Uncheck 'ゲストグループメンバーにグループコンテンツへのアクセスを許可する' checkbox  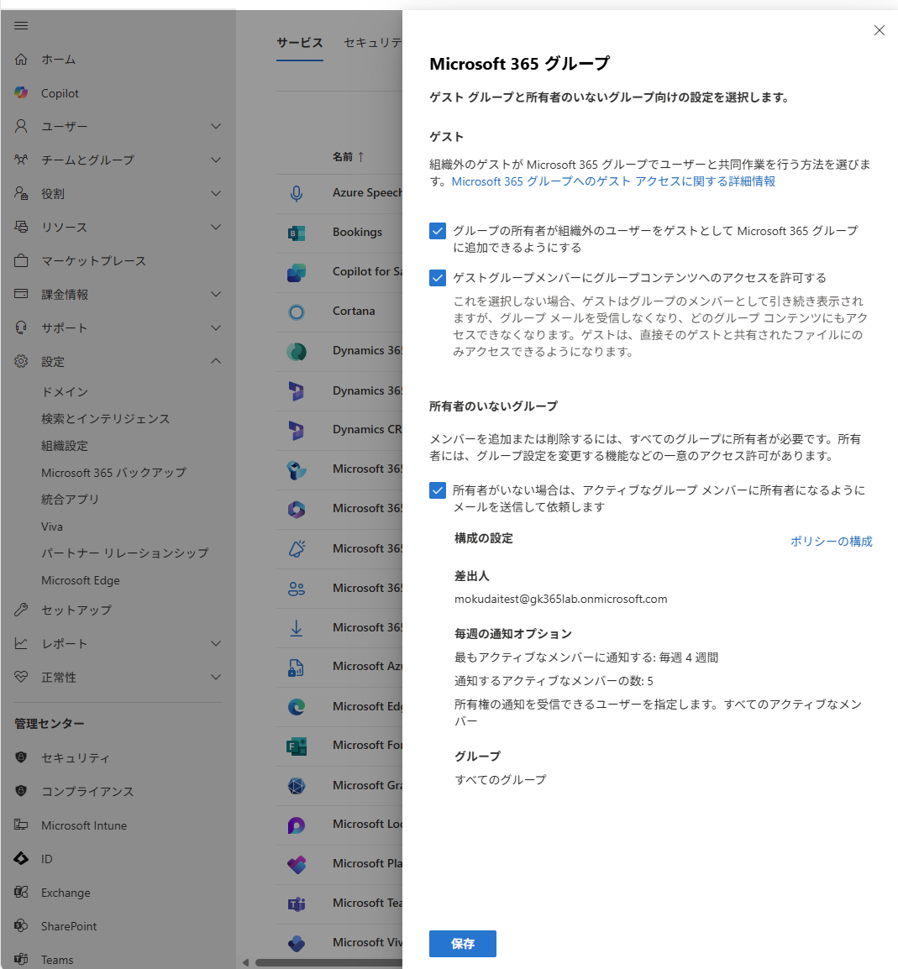[x=438, y=278]
